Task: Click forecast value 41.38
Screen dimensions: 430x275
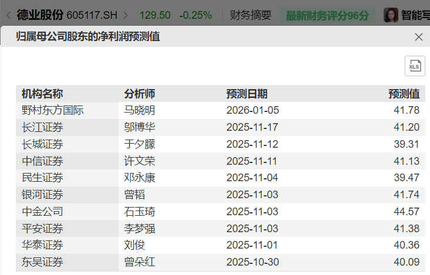Action: [x=407, y=229]
